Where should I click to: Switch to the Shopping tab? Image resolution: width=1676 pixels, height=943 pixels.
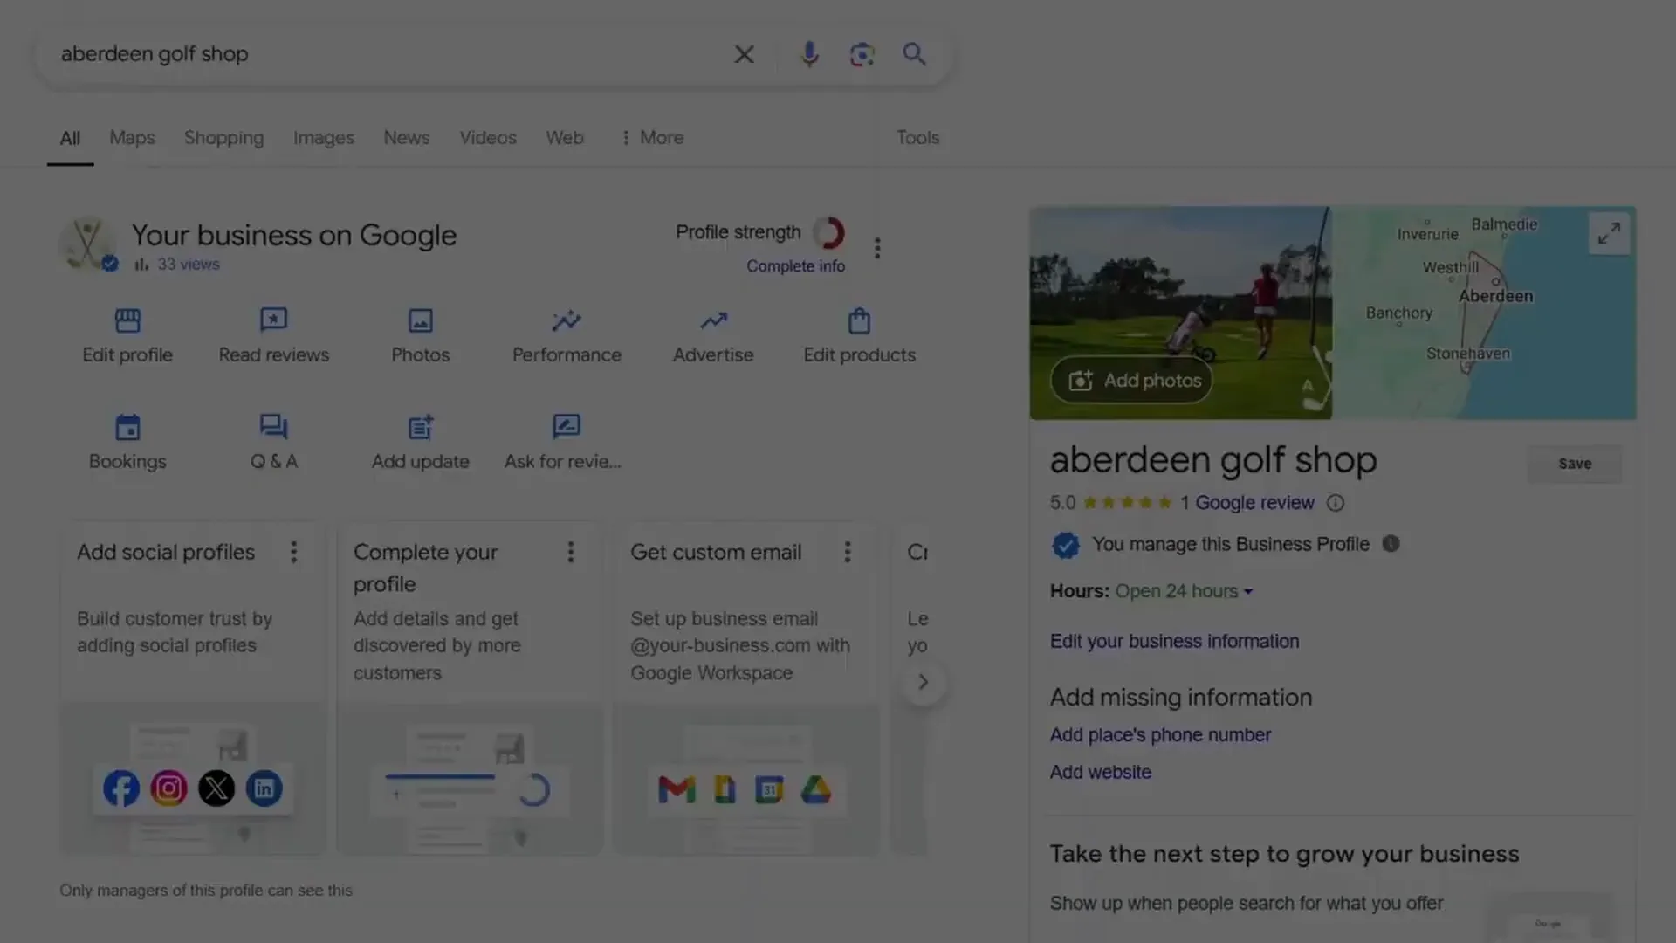coord(223,138)
